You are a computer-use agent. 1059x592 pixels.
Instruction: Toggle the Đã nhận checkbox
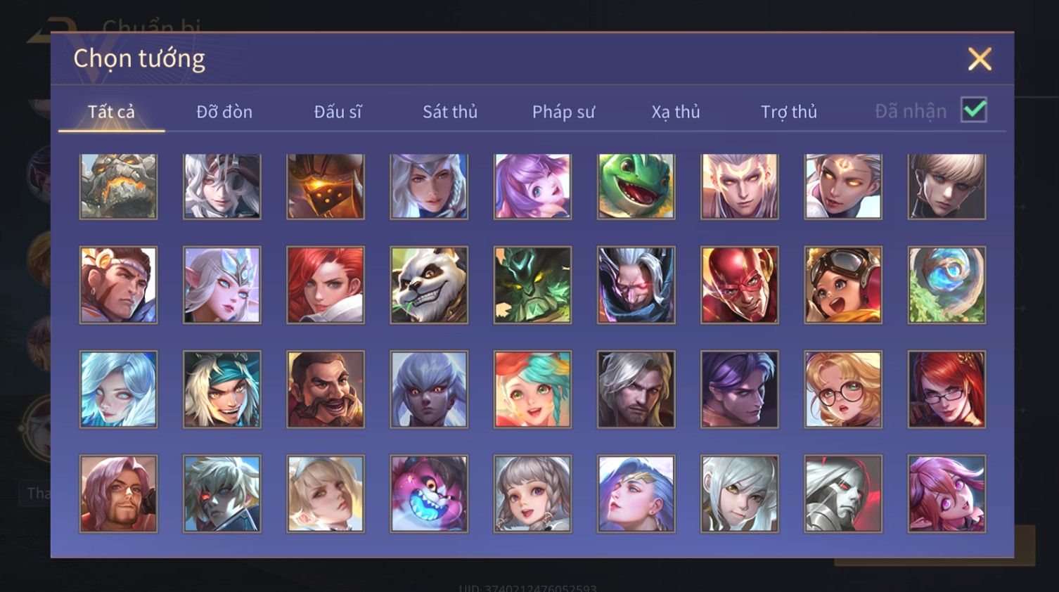coord(974,110)
